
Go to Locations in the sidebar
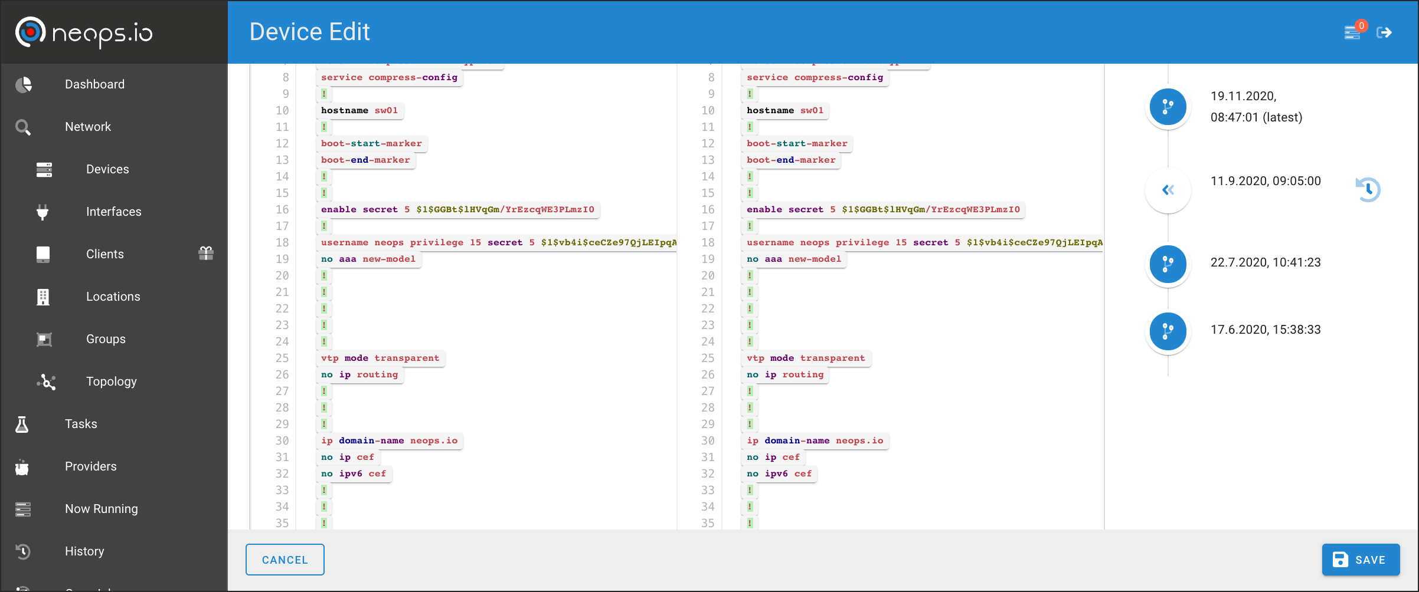point(113,297)
